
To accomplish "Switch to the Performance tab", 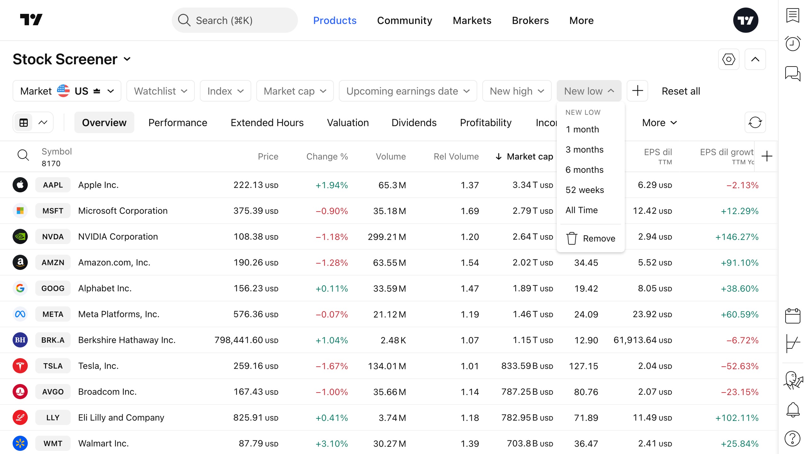I will 178,123.
